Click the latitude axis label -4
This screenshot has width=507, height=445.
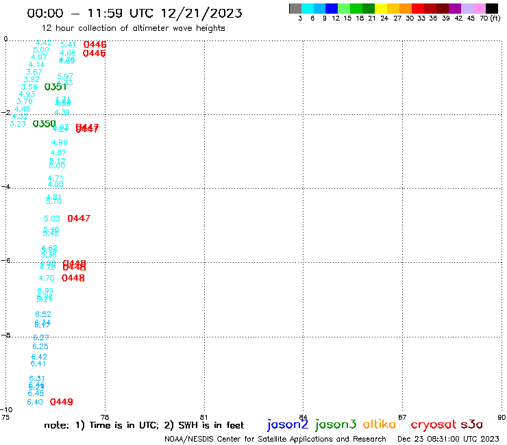[5, 187]
